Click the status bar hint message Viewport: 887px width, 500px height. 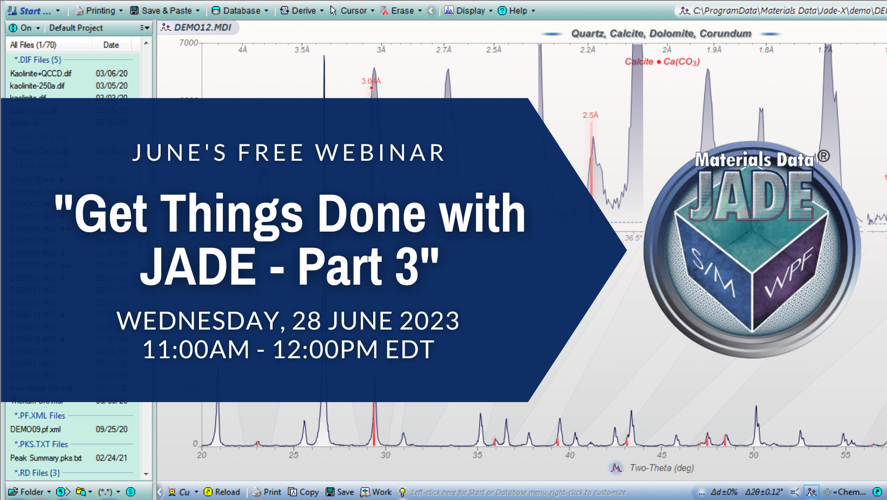pos(519,492)
